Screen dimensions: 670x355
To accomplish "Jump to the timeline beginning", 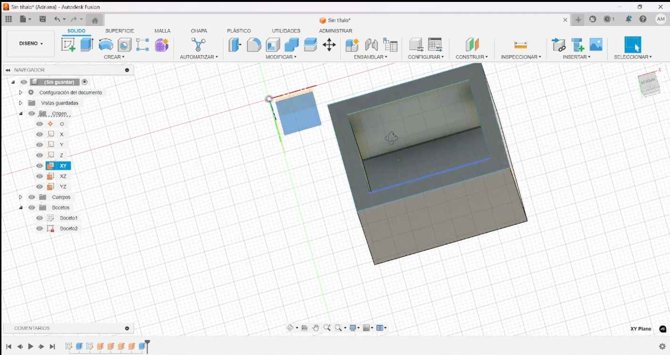I will pos(9,346).
